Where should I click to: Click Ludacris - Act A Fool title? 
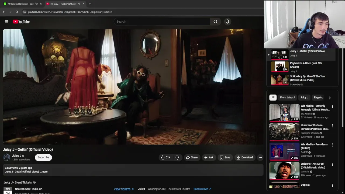click(x=313, y=166)
